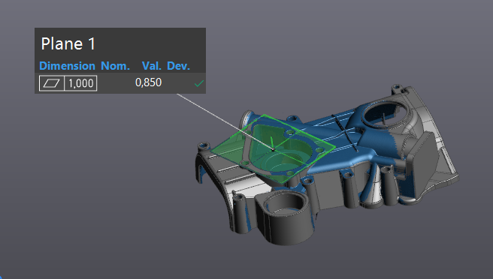Click the black section line across the blue scan

[345, 133]
